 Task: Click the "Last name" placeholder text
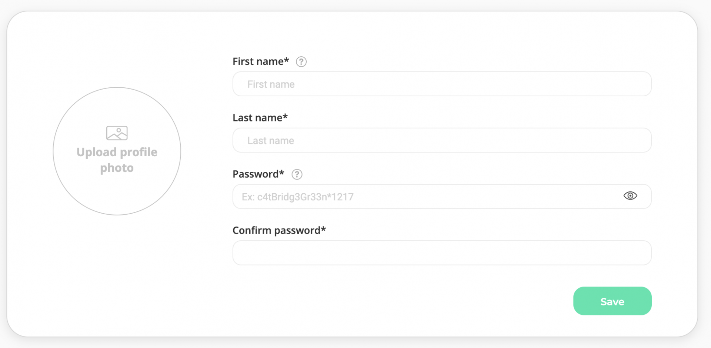click(270, 141)
